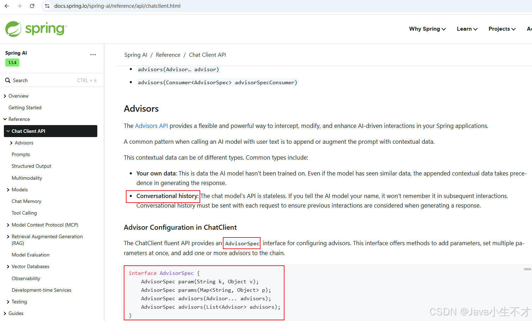
Task: Click the magnifier search icon
Action: (x=8, y=80)
